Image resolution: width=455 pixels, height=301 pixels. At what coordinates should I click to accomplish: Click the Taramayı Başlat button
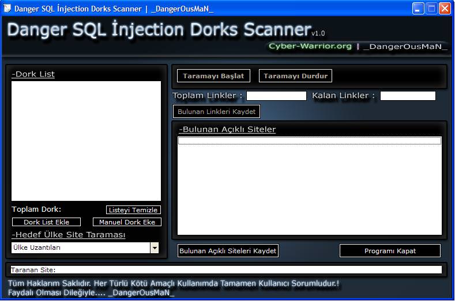pos(213,76)
